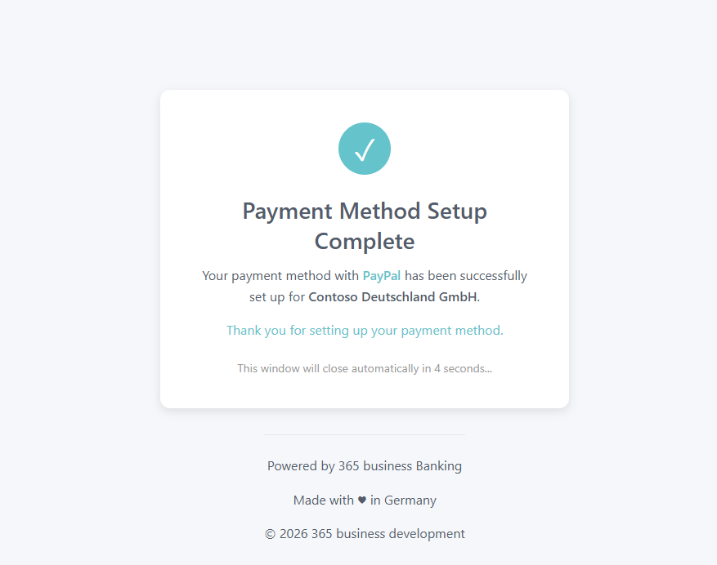Click the teal checkmark success icon
Viewport: 717px width, 565px height.
(365, 149)
